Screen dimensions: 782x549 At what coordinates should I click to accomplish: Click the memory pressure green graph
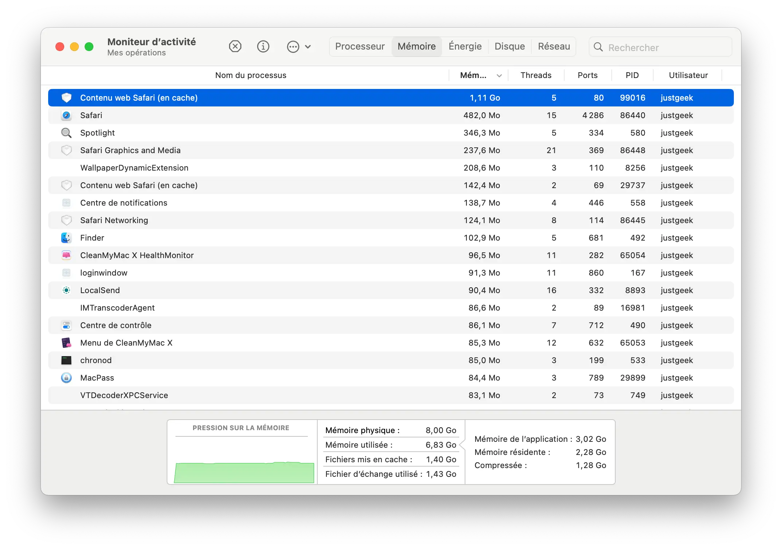tap(244, 472)
